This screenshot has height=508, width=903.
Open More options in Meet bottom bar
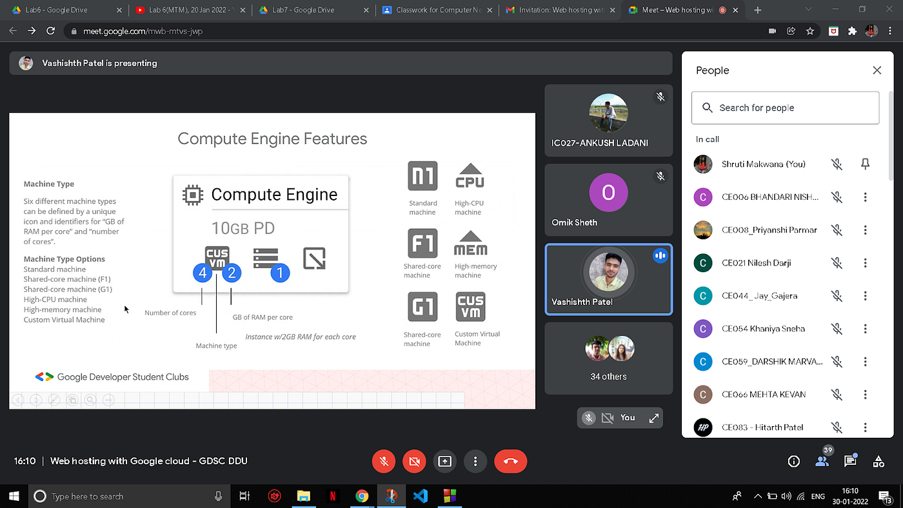point(475,461)
